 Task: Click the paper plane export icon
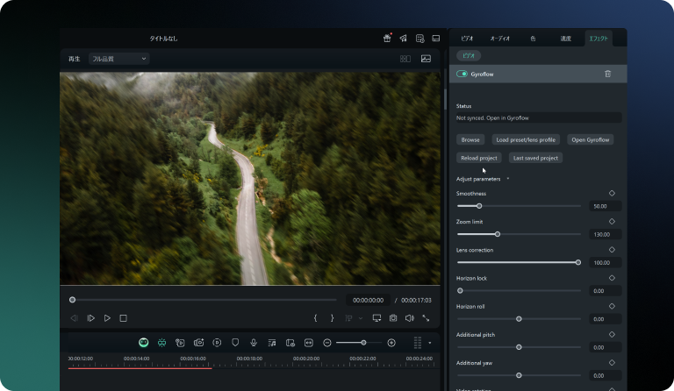point(403,39)
